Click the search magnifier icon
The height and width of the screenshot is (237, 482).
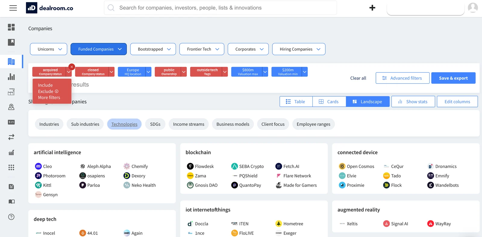[x=111, y=8]
